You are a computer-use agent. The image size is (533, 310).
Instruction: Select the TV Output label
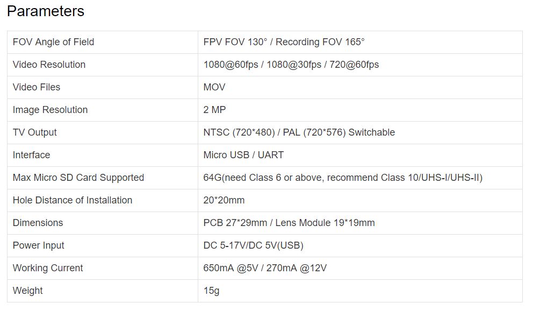35,132
